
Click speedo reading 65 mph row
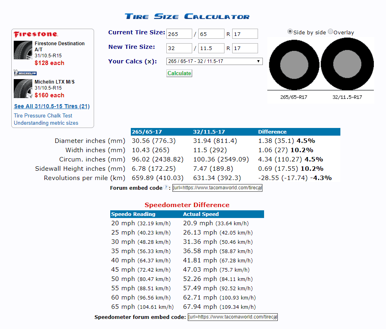142,307
